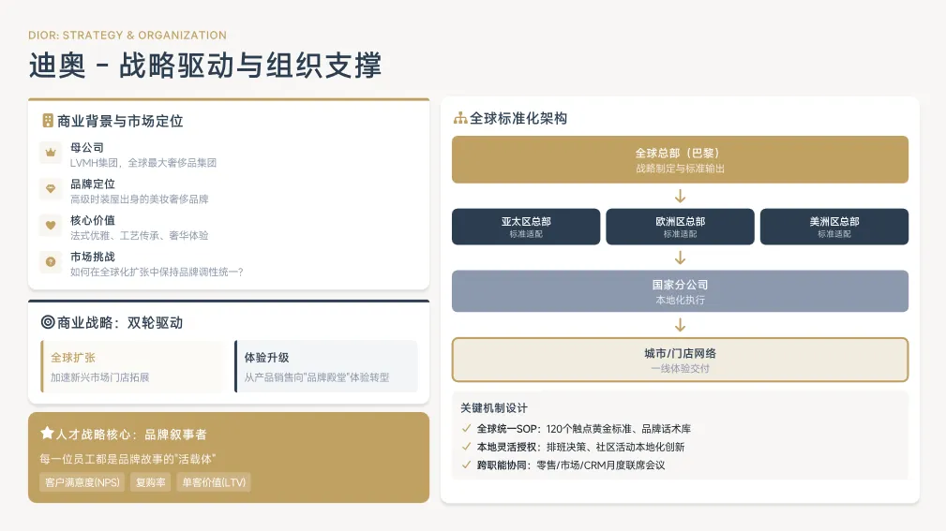
Task: Click the arrow above 城市/门店网络 box
Action: pyautogui.click(x=680, y=326)
